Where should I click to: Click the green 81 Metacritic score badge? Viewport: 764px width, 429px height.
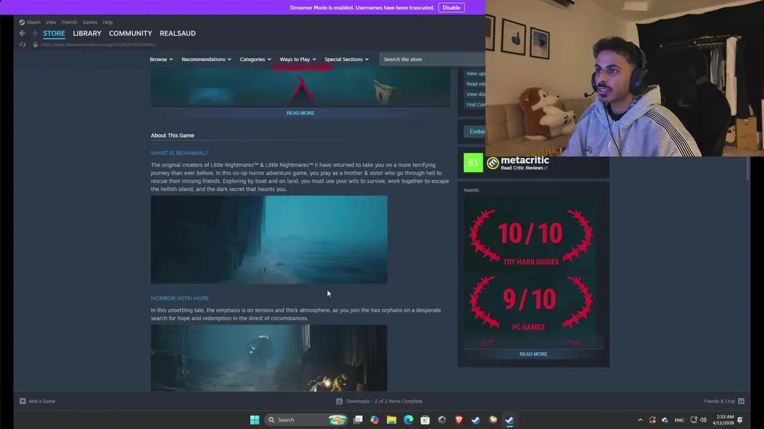(x=473, y=163)
